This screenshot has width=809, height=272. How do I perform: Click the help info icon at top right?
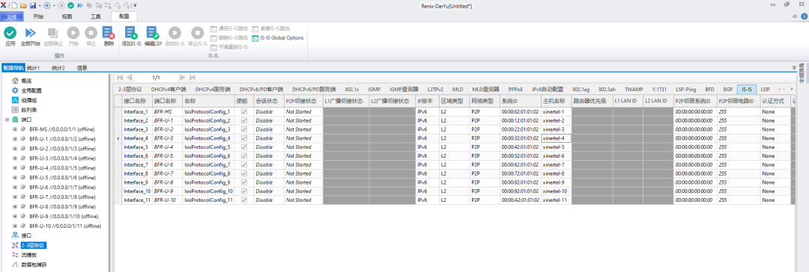point(804,16)
